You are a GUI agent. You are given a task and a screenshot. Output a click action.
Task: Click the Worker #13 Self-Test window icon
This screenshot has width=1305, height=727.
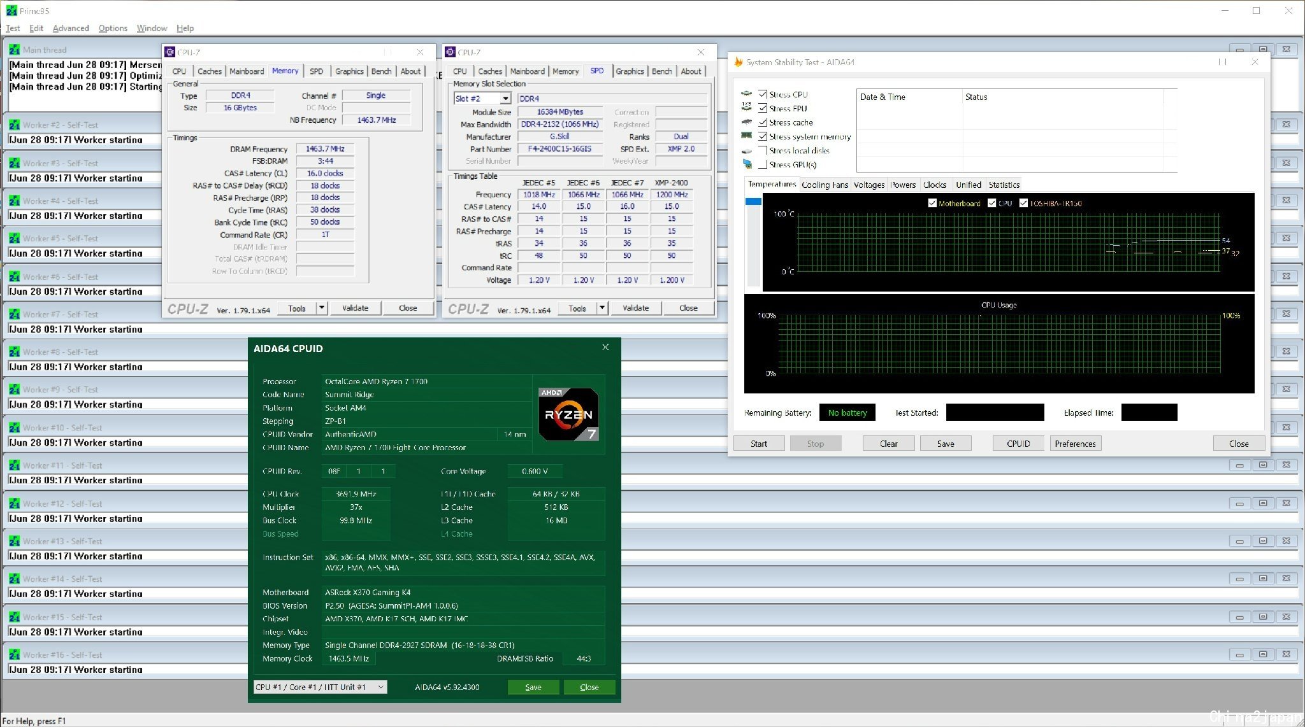coord(14,540)
